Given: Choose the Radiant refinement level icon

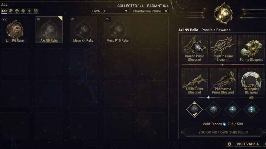Looking at the screenshot, I should coord(251,109).
